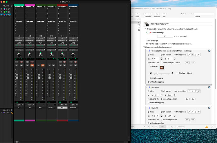Viewport: 217px width, 143px height.
Task: Mute the BUS VX track
Action: pyautogui.click(x=54, y=65)
